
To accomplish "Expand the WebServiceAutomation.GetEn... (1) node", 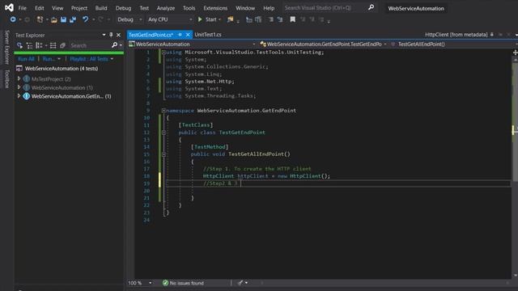I will click(19, 95).
